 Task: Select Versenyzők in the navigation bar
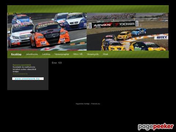tap(93, 54)
